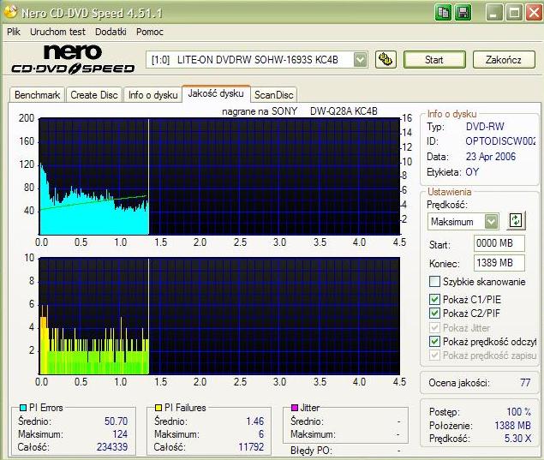The width and height of the screenshot is (544, 460).
Task: Click the cyan PI Errors legend swatch
Action: click(23, 408)
